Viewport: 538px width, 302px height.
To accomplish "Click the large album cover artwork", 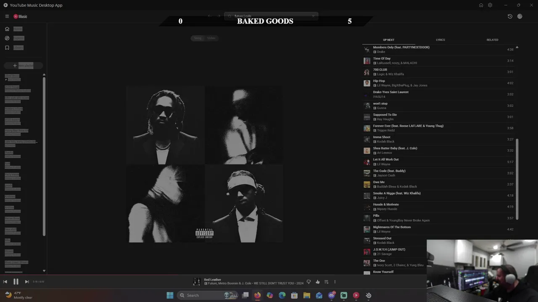I will pyautogui.click(x=205, y=164).
